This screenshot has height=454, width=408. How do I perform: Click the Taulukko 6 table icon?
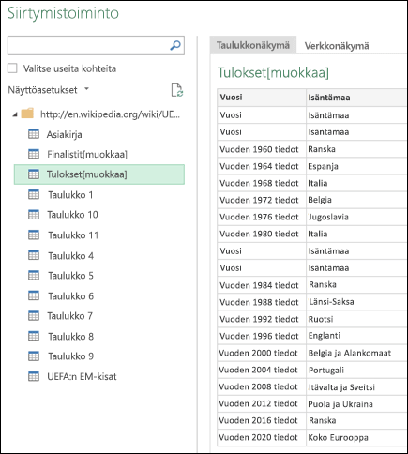pos(34,295)
